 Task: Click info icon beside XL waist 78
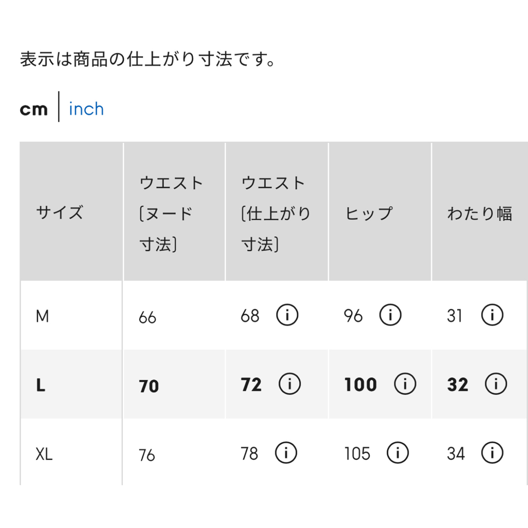[286, 453]
